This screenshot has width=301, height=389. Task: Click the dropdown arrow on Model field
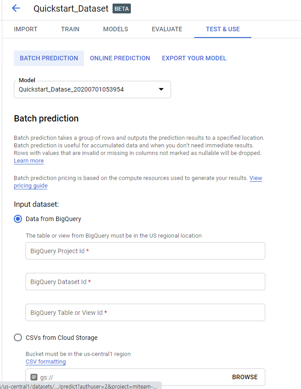161,89
